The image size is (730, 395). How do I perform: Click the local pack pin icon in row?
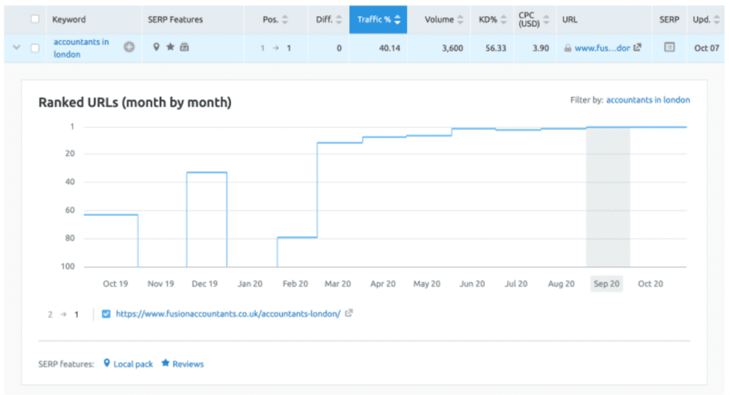[x=156, y=47]
